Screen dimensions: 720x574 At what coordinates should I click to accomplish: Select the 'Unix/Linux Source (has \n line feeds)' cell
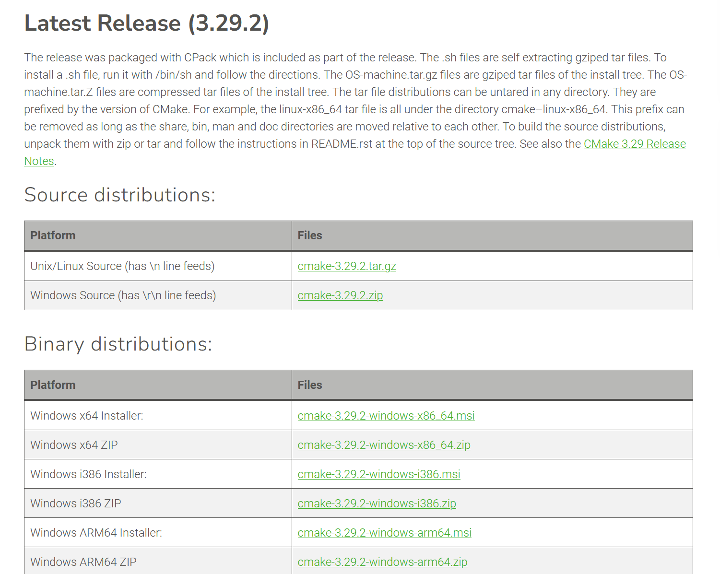(x=158, y=266)
